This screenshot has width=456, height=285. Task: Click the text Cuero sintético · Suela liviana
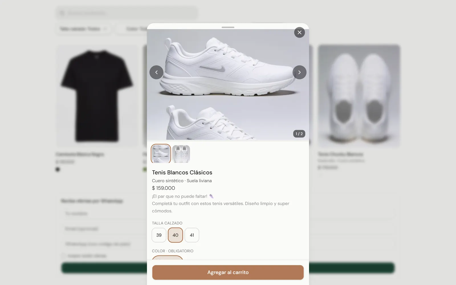pyautogui.click(x=182, y=181)
